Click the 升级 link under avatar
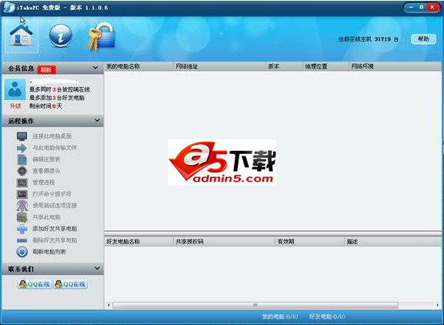Screen dimensions: 444x325 (x=15, y=106)
